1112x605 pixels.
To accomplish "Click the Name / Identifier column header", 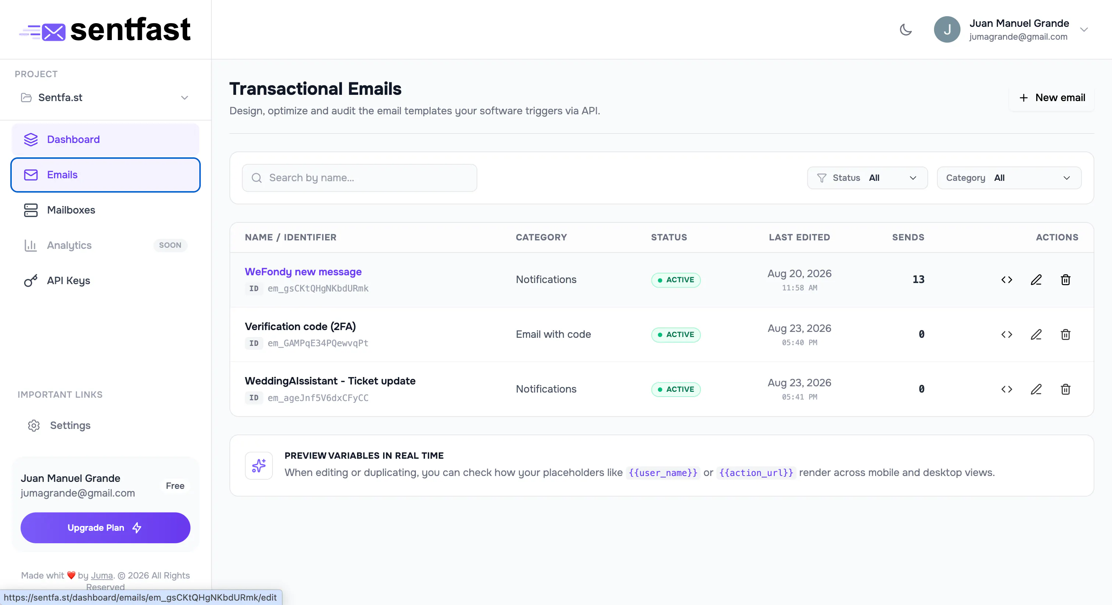I will click(x=291, y=237).
